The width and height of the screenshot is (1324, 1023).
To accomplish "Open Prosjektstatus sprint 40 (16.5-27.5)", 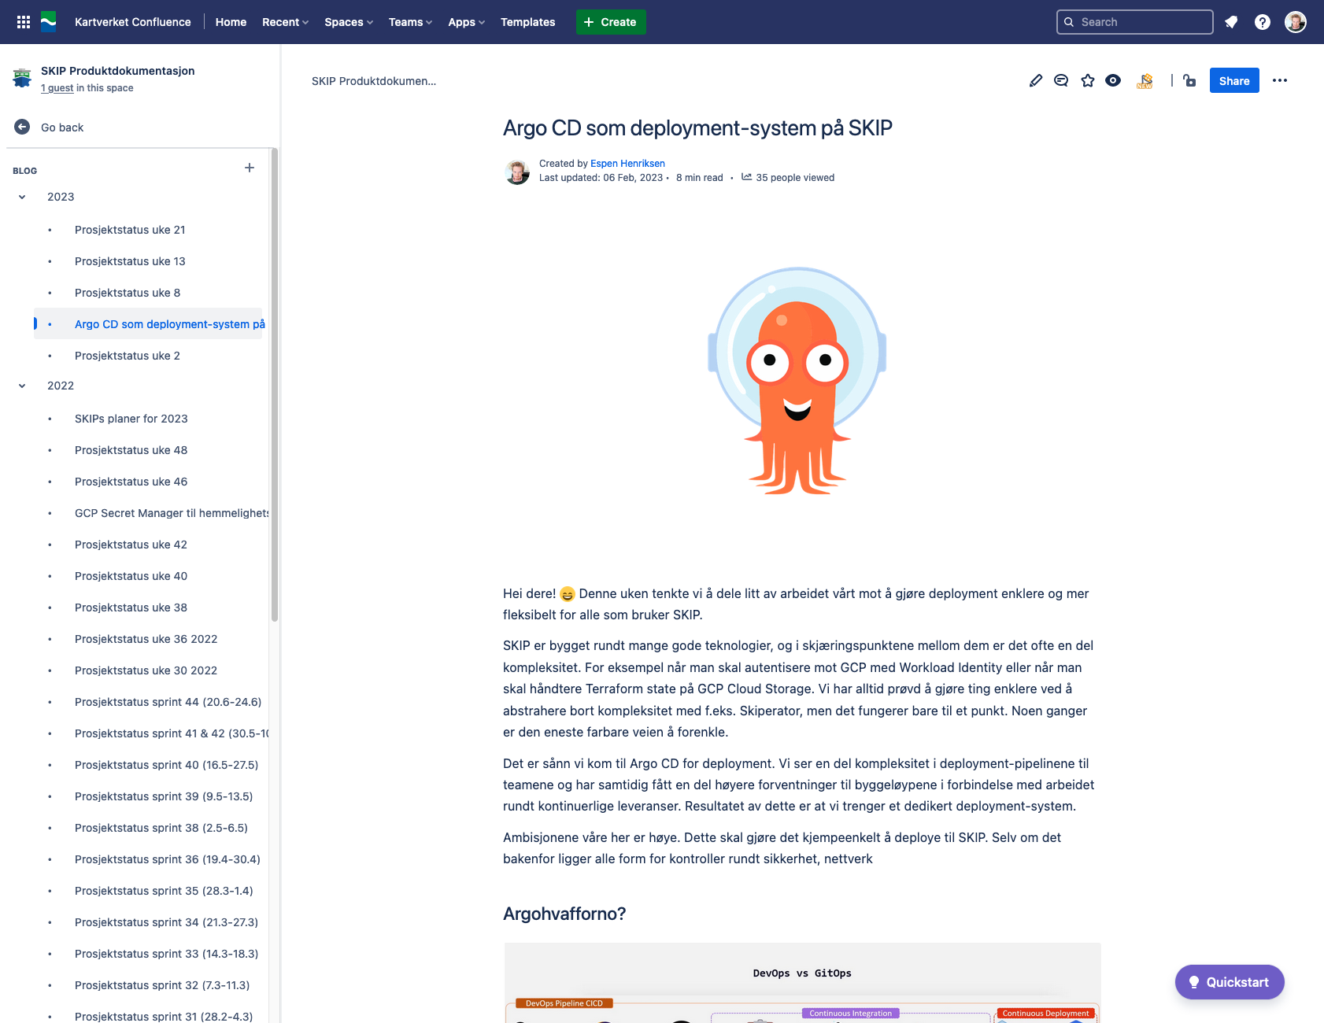I will 166,765.
